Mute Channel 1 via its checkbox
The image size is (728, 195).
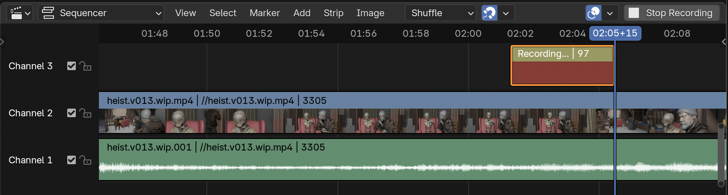pyautogui.click(x=72, y=160)
